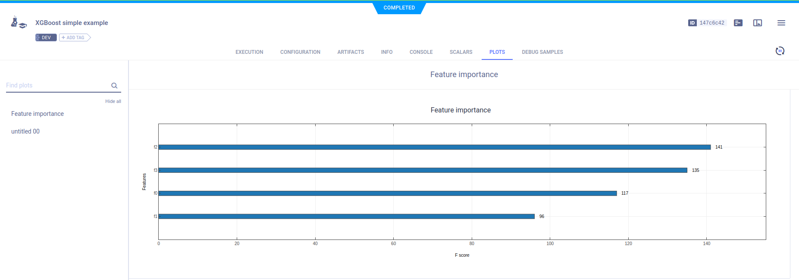Screen dimensions: 799x280
Task: Collapse the Feature importance section header
Action: (464, 75)
